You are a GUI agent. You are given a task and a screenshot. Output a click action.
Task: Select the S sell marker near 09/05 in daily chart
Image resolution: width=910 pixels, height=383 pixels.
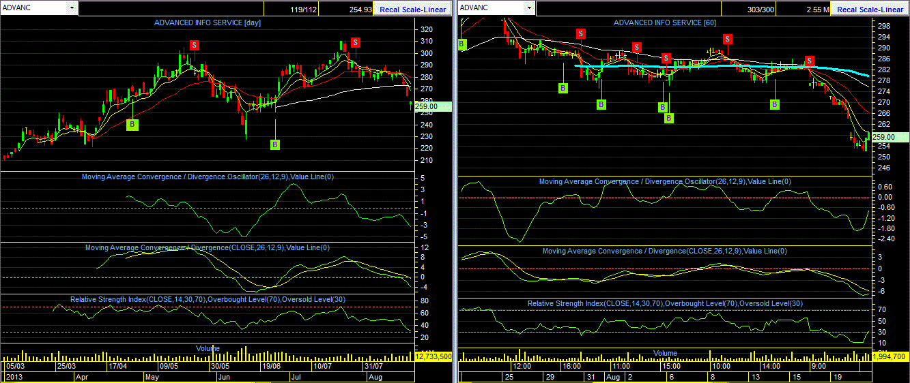[195, 45]
